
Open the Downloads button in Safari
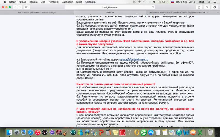[215, 7]
